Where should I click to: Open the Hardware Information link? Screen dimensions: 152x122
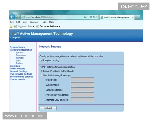point(21,50)
